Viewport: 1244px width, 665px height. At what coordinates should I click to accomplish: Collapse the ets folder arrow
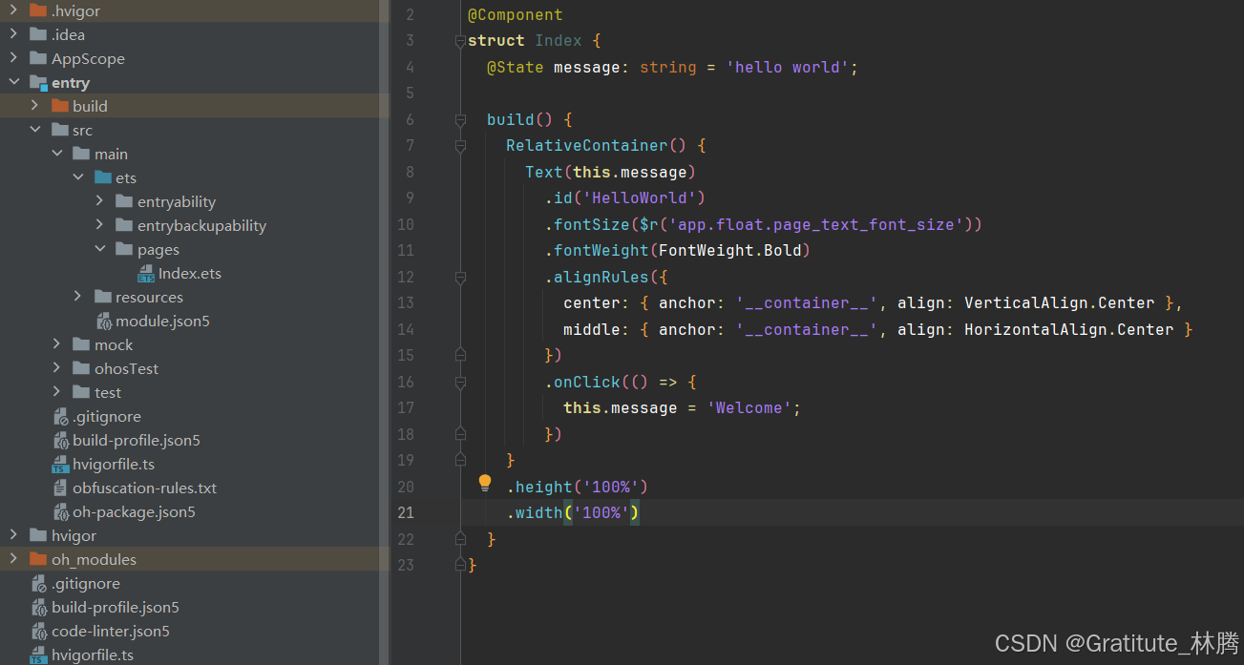(78, 177)
